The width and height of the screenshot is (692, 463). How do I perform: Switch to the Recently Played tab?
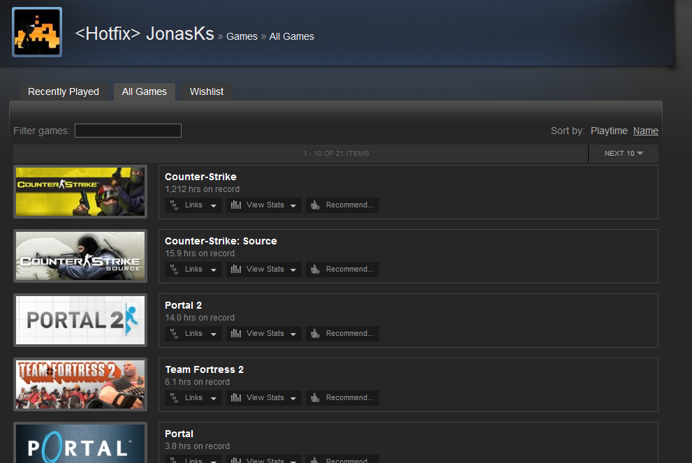point(63,91)
